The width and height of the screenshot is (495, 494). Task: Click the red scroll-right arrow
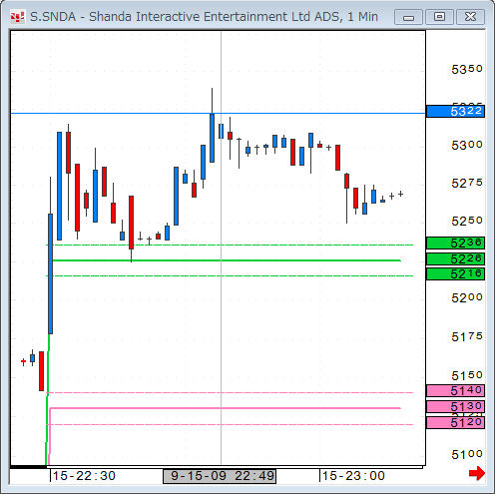click(x=477, y=473)
